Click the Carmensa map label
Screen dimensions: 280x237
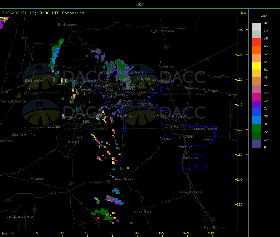pyautogui.click(x=190, y=158)
